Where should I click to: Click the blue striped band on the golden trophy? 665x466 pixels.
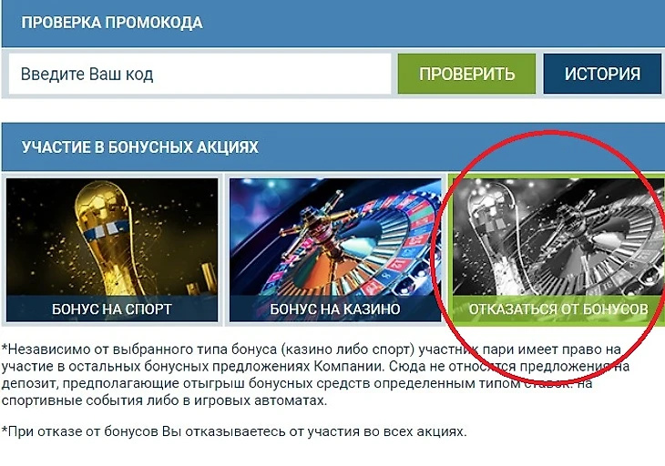click(x=104, y=228)
